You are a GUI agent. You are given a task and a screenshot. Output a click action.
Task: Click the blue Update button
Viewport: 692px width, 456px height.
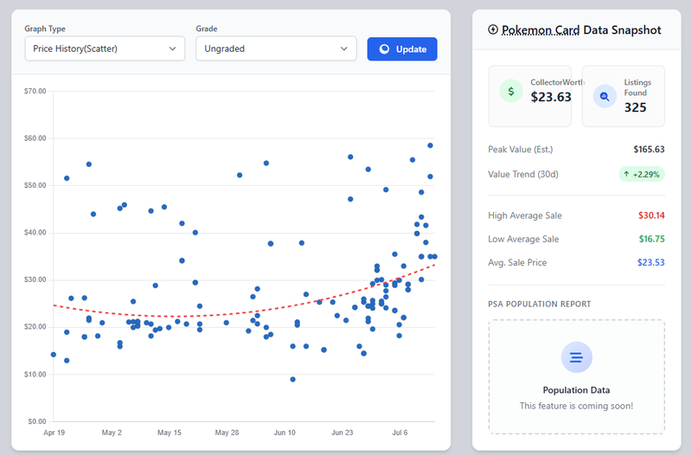402,49
